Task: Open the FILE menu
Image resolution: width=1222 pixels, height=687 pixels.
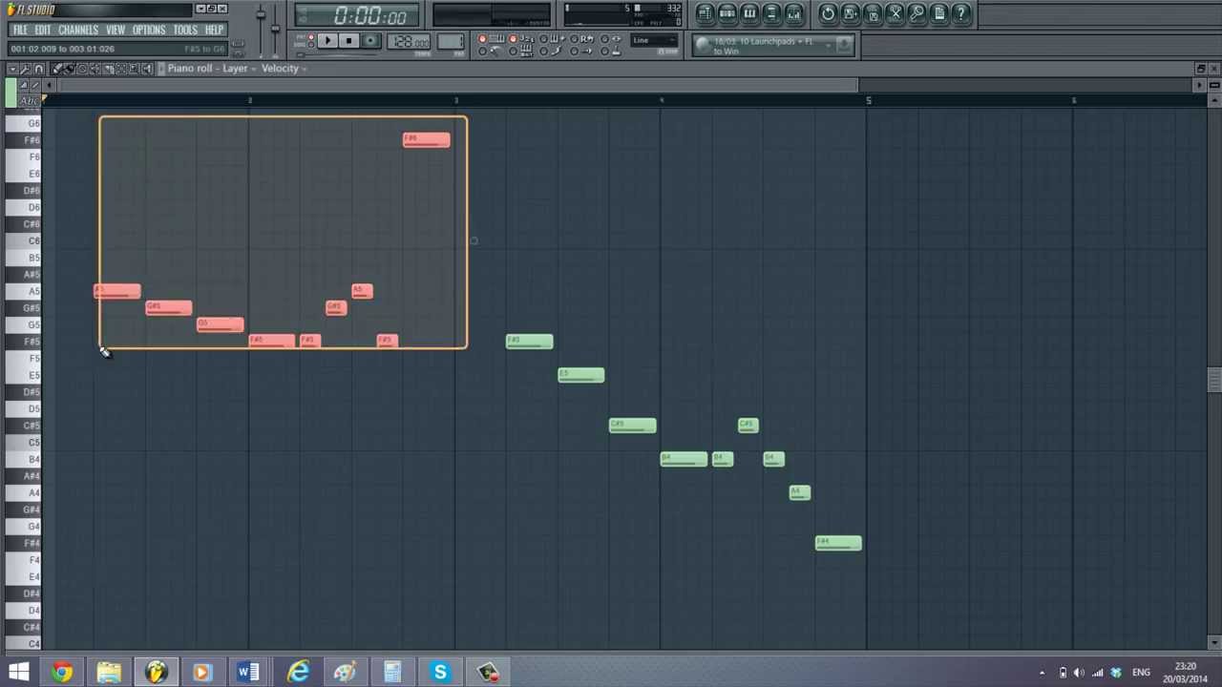Action: [20, 30]
